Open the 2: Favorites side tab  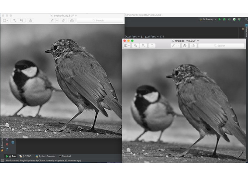(x=2, y=145)
